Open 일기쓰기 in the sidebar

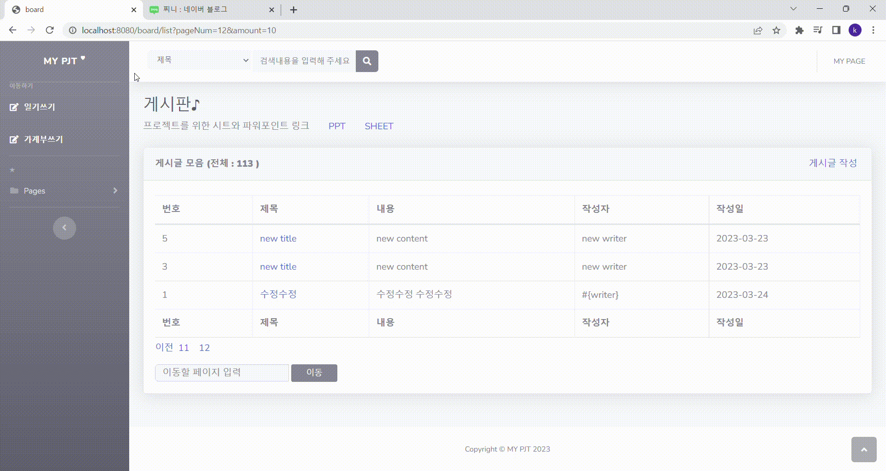click(x=32, y=107)
